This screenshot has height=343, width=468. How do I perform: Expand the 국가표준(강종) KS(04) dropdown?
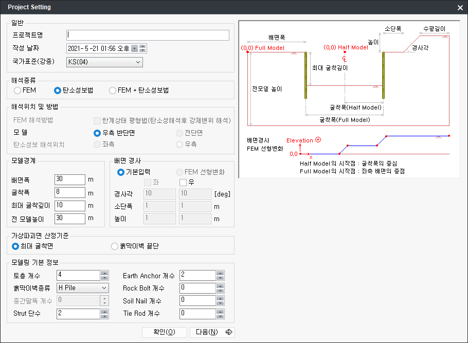[x=138, y=62]
